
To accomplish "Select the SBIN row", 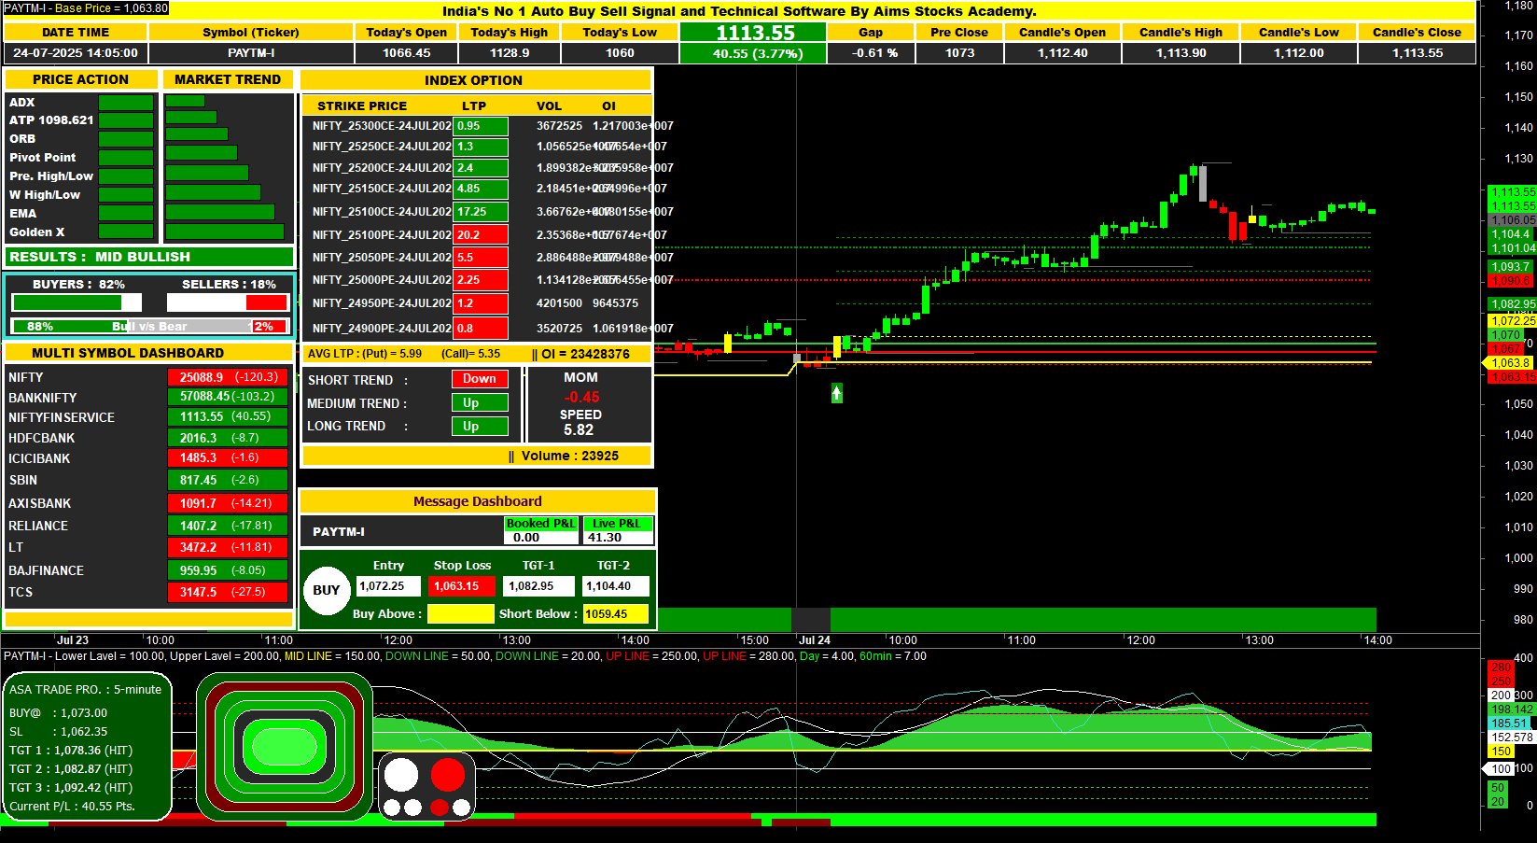I will (147, 480).
